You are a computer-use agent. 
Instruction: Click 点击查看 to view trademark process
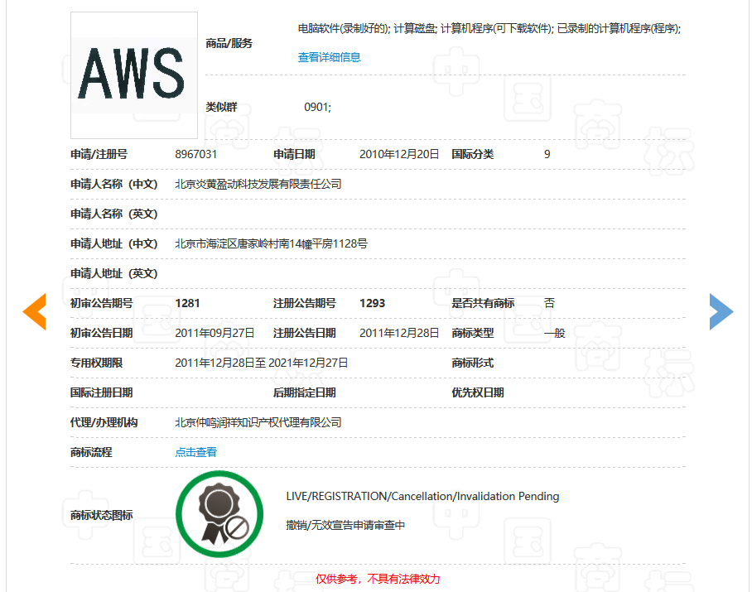pyautogui.click(x=195, y=451)
